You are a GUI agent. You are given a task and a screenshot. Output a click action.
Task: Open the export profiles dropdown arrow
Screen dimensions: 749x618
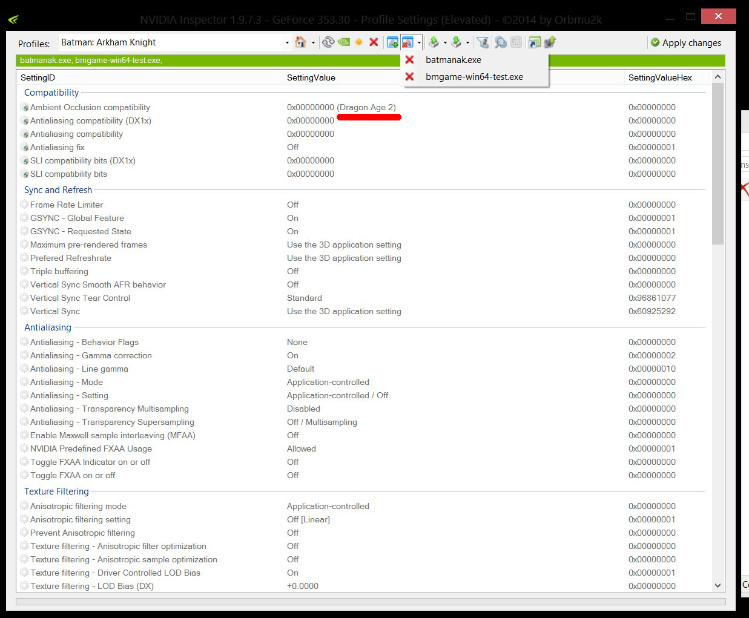[445, 43]
